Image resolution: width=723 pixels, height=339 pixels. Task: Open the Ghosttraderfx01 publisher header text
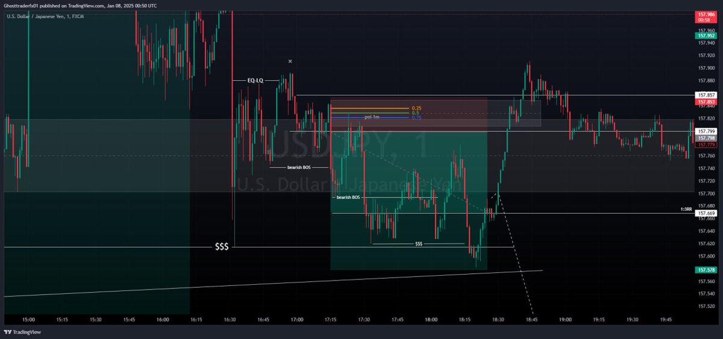pyautogui.click(x=81, y=5)
